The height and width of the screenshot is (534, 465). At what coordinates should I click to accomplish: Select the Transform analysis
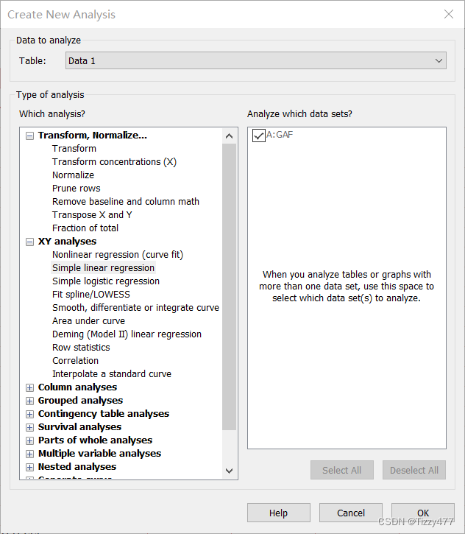74,149
